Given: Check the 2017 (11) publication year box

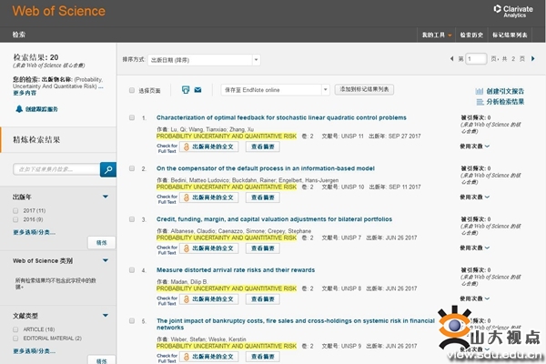Looking at the screenshot, I should 16,210.
